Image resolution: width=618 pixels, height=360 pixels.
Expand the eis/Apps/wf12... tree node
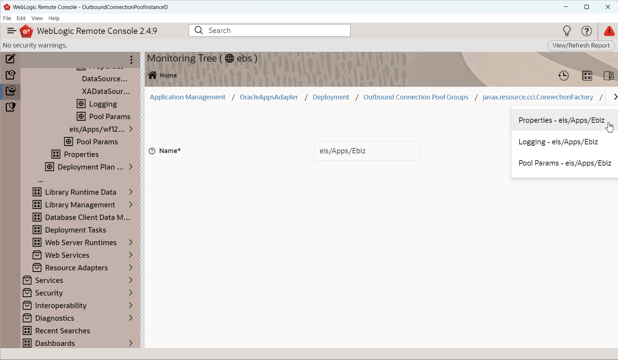coord(131,129)
